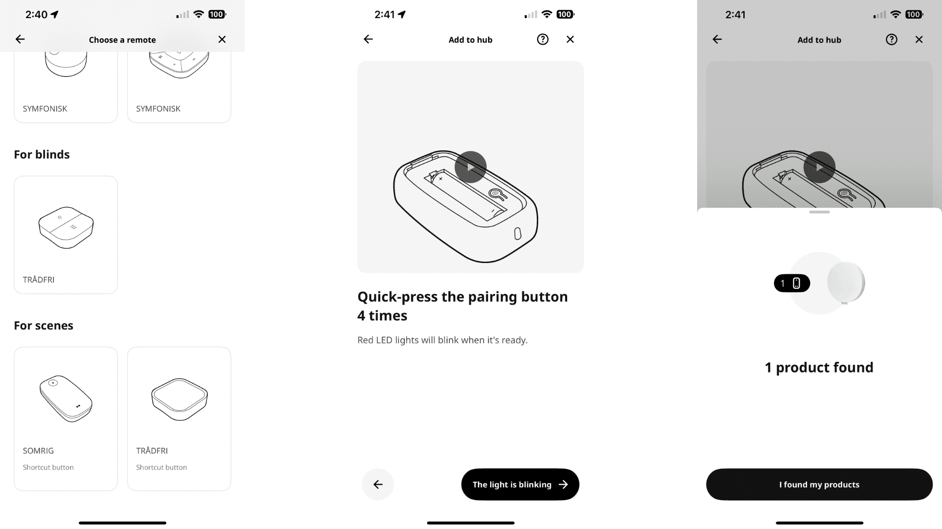
Task: Tap back arrow on pairing instructions screen
Action: [378, 484]
